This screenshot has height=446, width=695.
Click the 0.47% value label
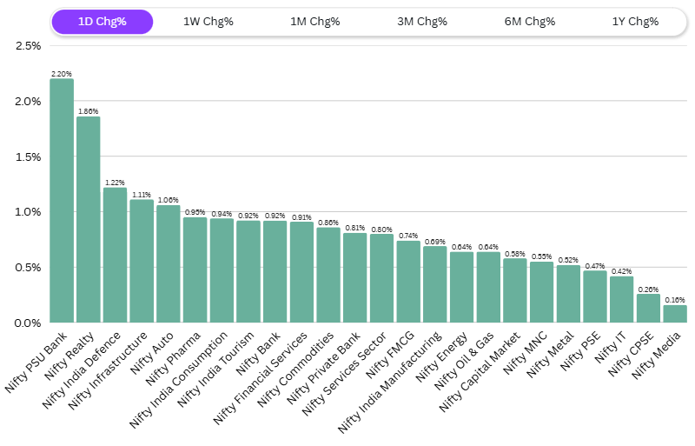595,266
